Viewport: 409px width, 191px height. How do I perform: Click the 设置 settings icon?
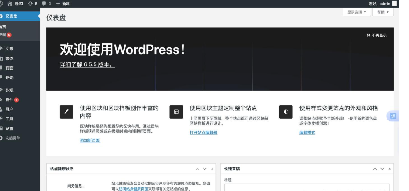(x=1, y=128)
